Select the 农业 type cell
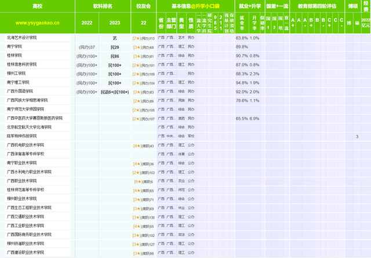 (181, 181)
